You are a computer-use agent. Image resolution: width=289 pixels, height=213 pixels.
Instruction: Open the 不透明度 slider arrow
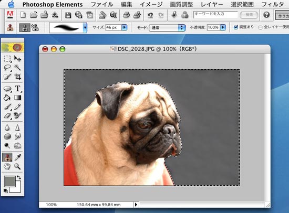(x=223, y=27)
